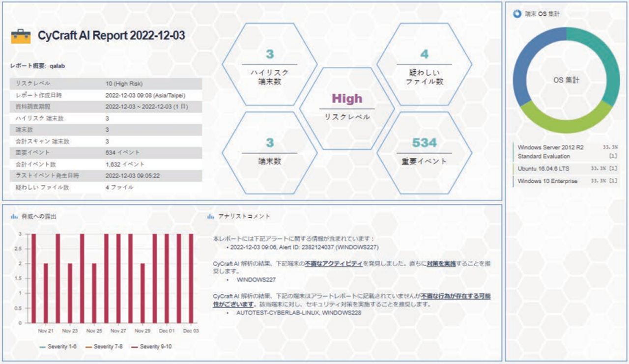Click the レポート作成日時 value 2022-12-03 09:08

pyautogui.click(x=145, y=95)
